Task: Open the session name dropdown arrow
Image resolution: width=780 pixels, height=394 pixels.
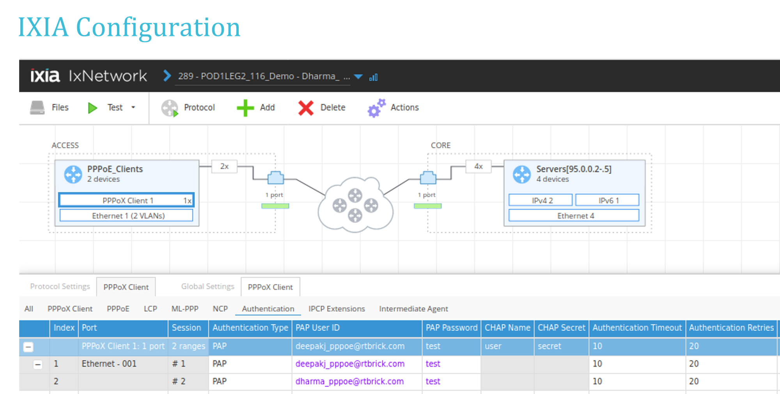Action: pyautogui.click(x=358, y=77)
